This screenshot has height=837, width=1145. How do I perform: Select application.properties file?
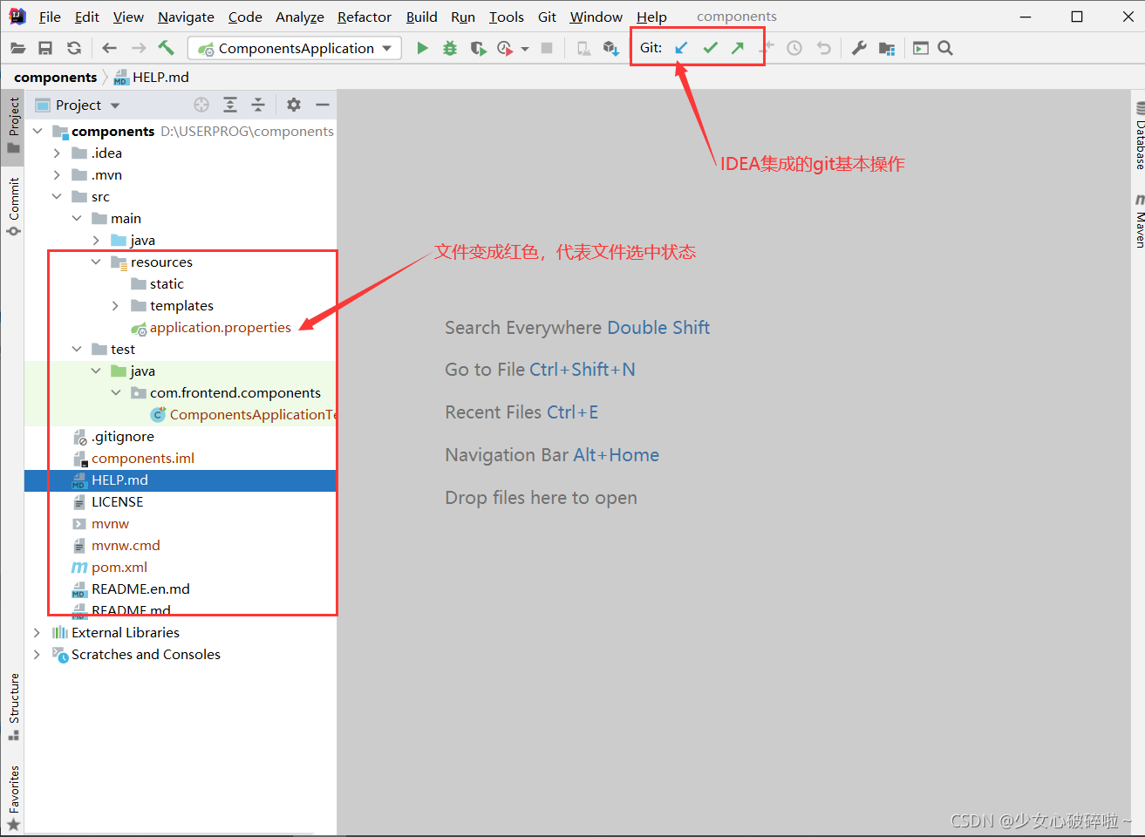220,327
